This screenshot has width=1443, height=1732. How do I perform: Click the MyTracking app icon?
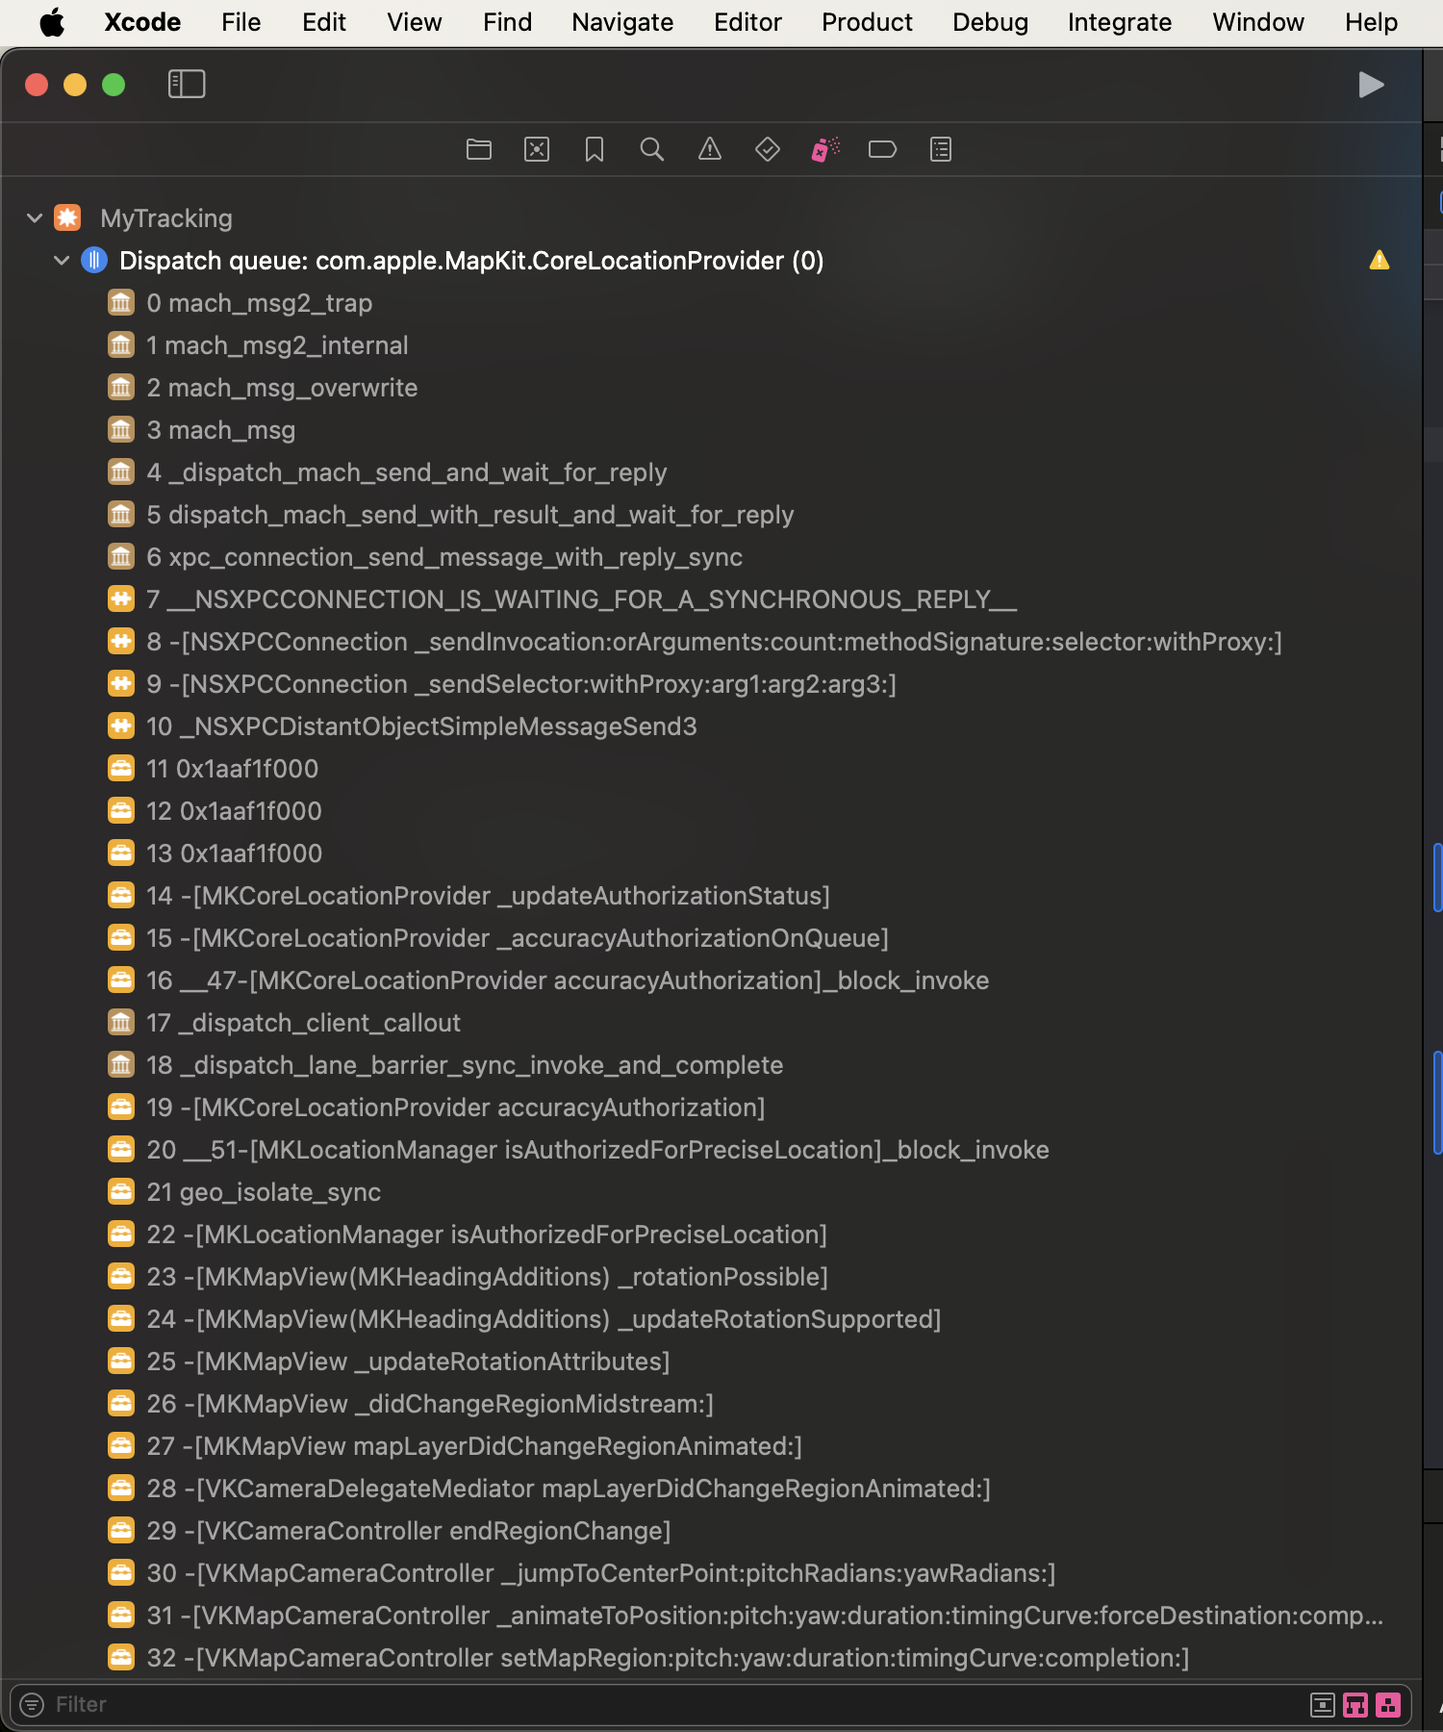(67, 217)
